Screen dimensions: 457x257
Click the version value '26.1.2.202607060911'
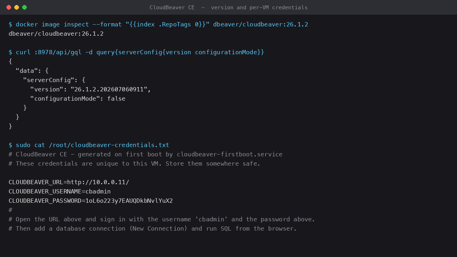pyautogui.click(x=109, y=89)
